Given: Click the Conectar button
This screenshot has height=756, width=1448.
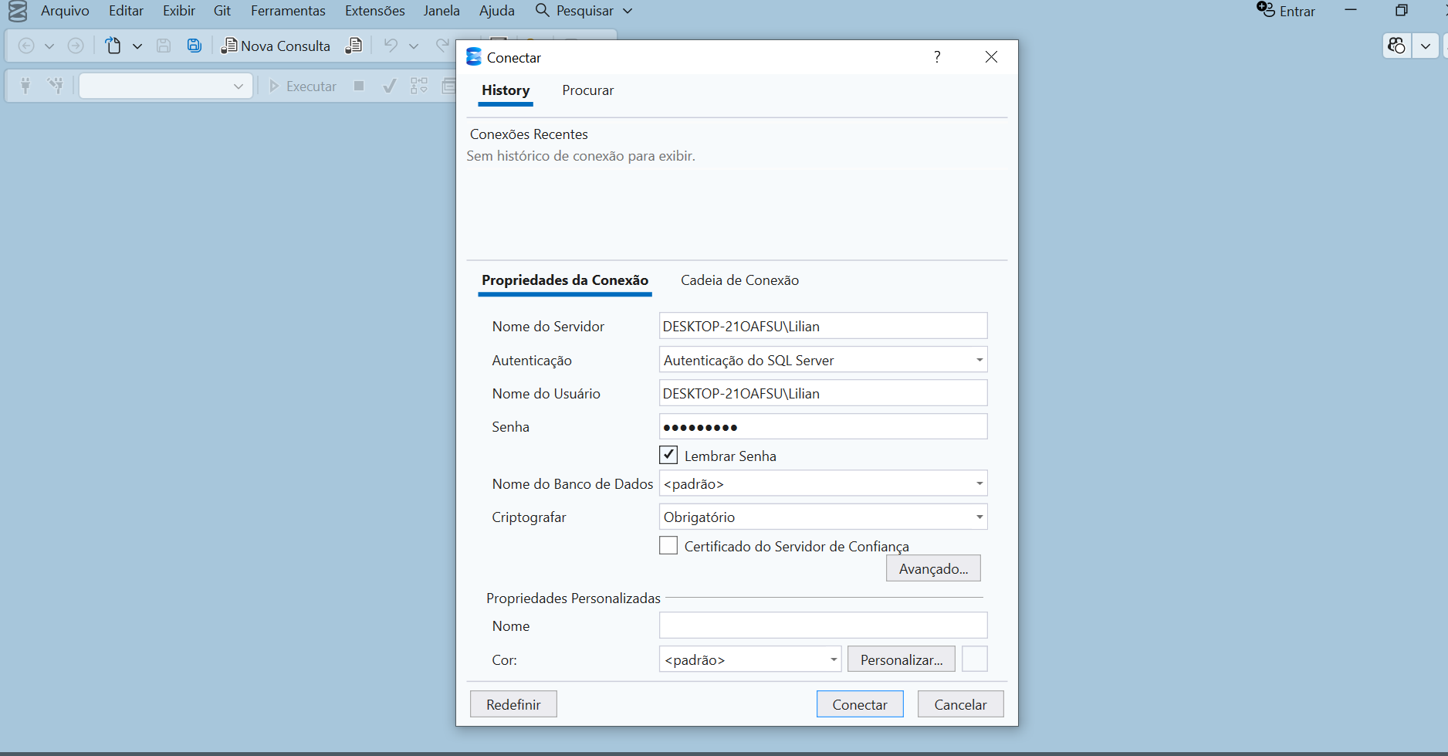Looking at the screenshot, I should (860, 704).
